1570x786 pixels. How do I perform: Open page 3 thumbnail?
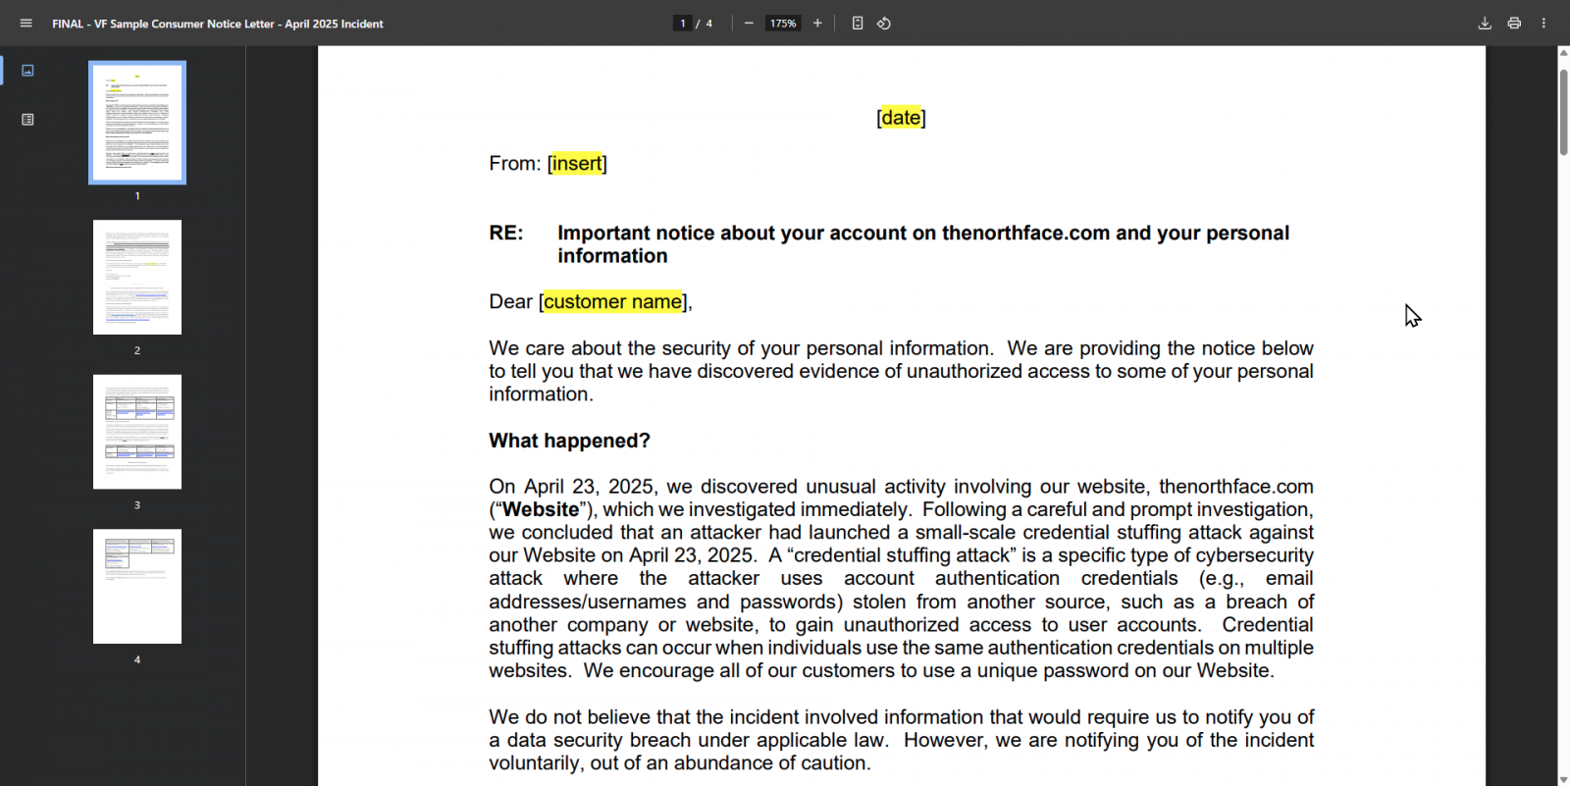[x=137, y=432]
